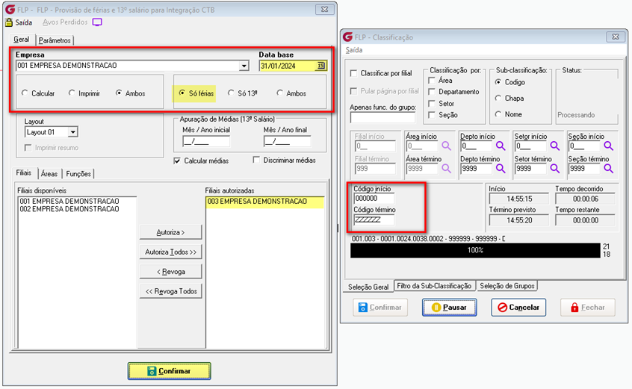Open the Seleção de Grupos tab
The image size is (632, 389).
coord(507,286)
